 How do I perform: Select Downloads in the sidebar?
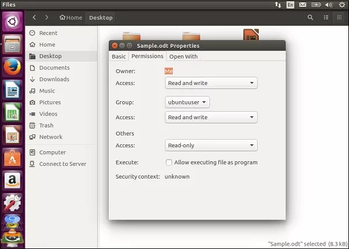coord(54,79)
